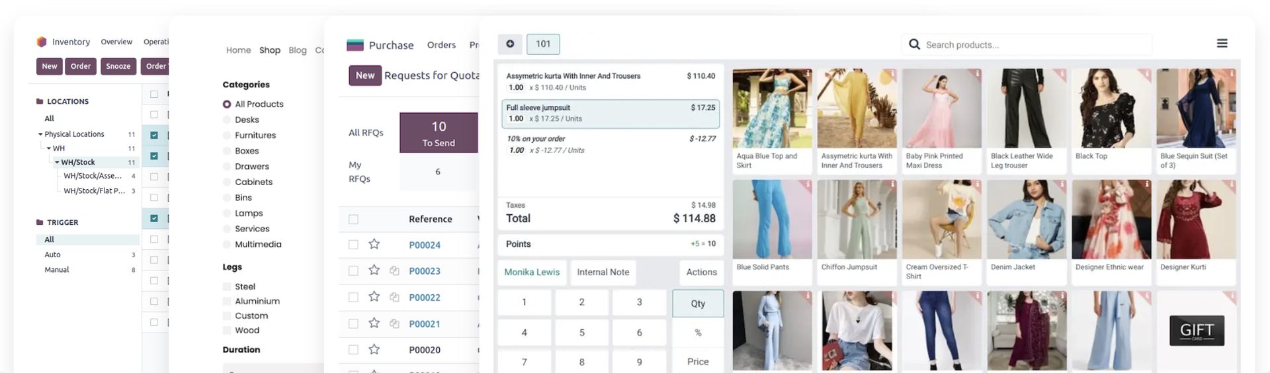Select the All Products radio button
Viewport: 1270px width, 373px height.
[x=227, y=104]
